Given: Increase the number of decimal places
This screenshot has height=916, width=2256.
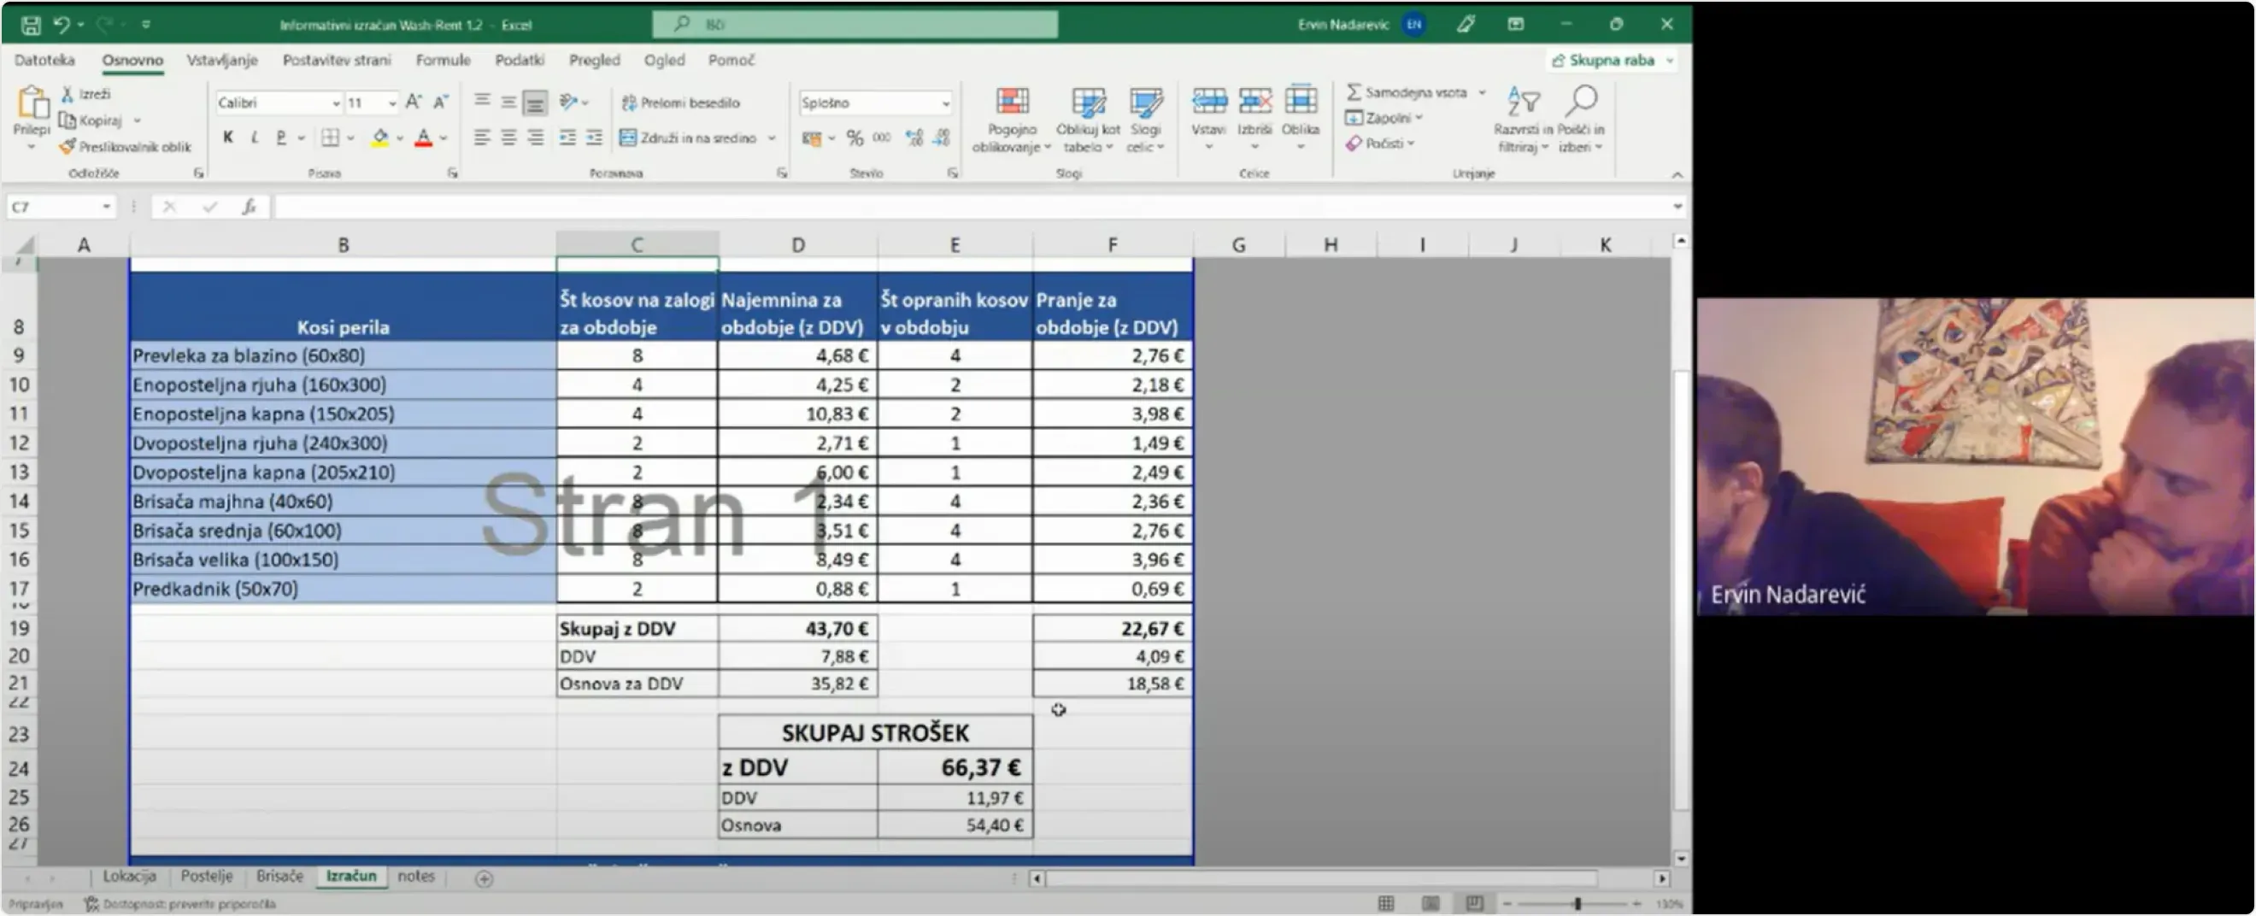Looking at the screenshot, I should pyautogui.click(x=914, y=138).
